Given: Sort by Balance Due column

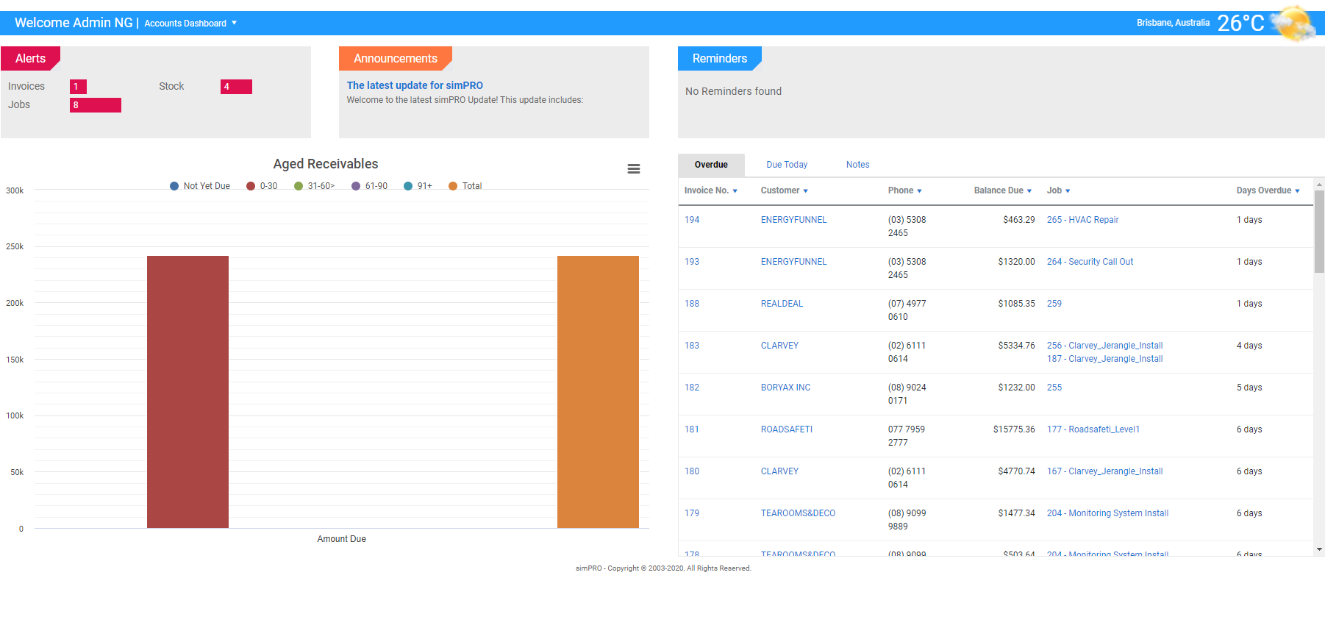Looking at the screenshot, I should coord(1002,190).
